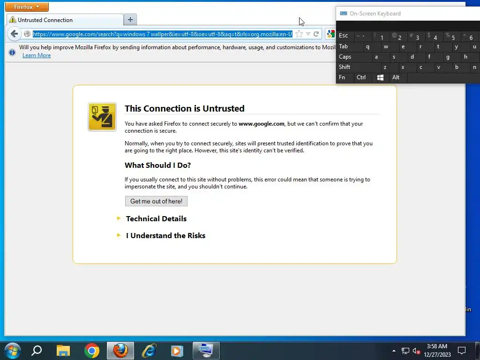Expand I Understand the Risks section
Viewport: 480px width, 360px height.
[165, 235]
